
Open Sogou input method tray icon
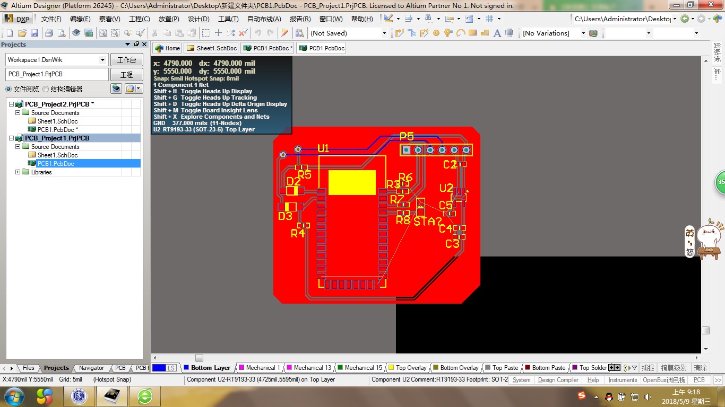tap(582, 396)
